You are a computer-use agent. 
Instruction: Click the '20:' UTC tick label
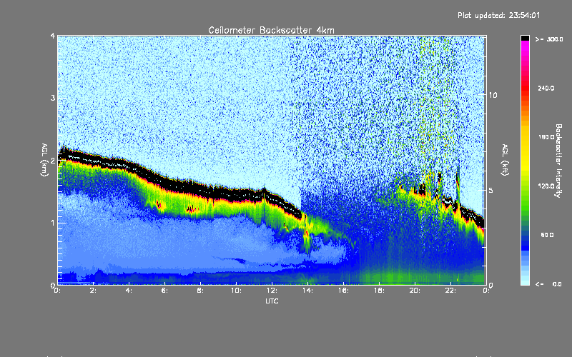pyautogui.click(x=415, y=291)
